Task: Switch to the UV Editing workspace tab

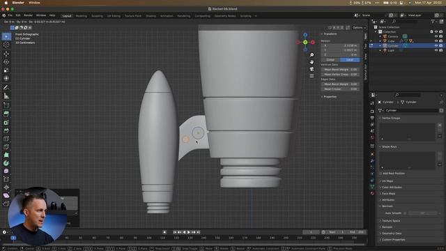Action: (x=114, y=16)
